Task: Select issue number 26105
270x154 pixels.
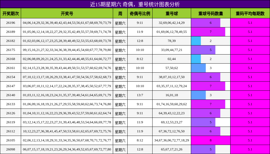Action: point(10,140)
